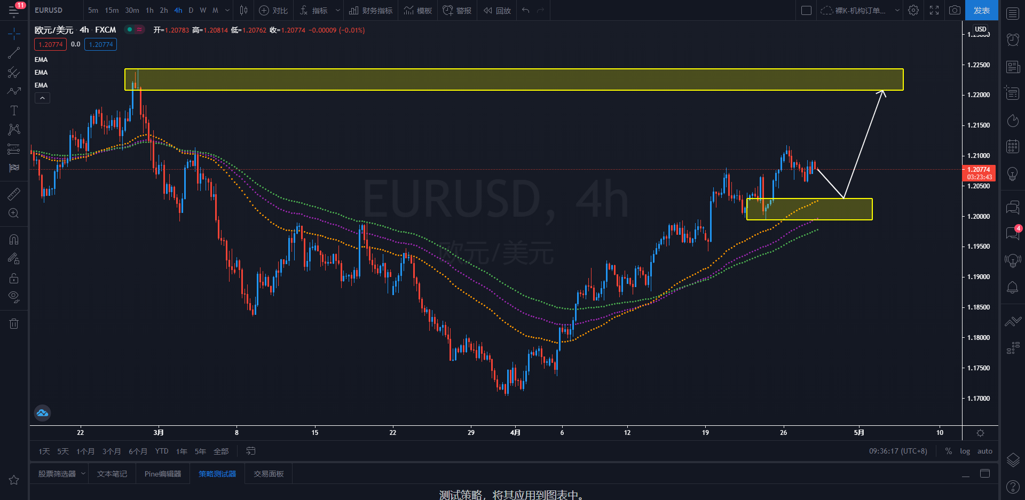This screenshot has height=500, width=1025.
Task: Toggle percent scale on price axis
Action: (948, 451)
